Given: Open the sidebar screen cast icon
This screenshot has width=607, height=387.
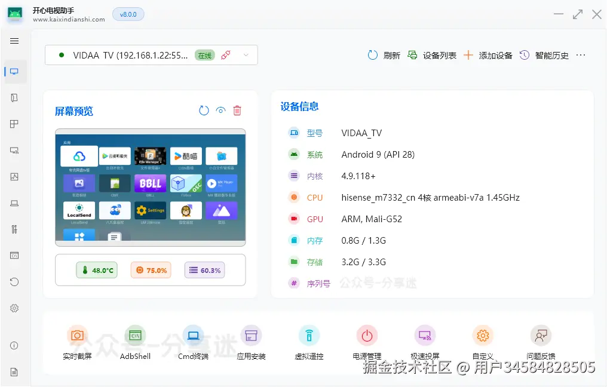Looking at the screenshot, I should [x=14, y=150].
